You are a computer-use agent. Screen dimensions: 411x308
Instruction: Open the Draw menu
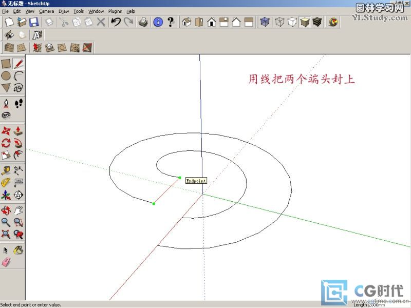point(64,11)
